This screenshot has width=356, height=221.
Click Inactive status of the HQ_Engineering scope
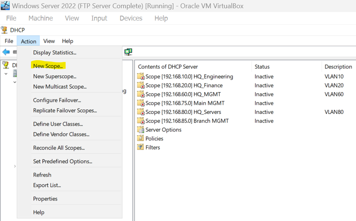264,77
